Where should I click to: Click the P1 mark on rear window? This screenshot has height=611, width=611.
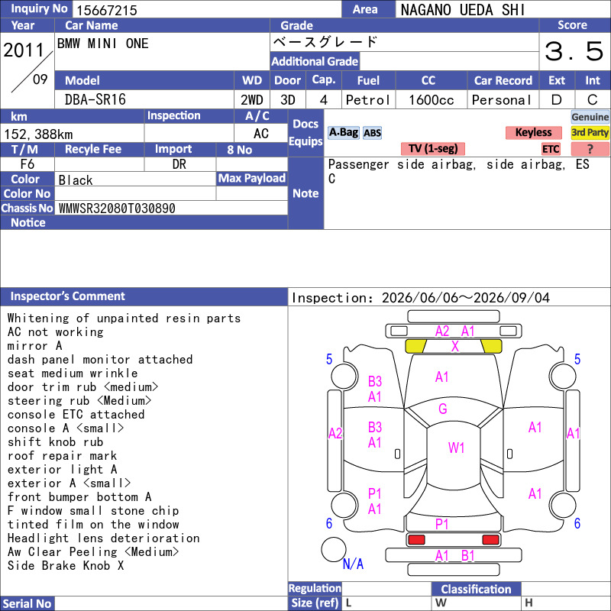(441, 524)
